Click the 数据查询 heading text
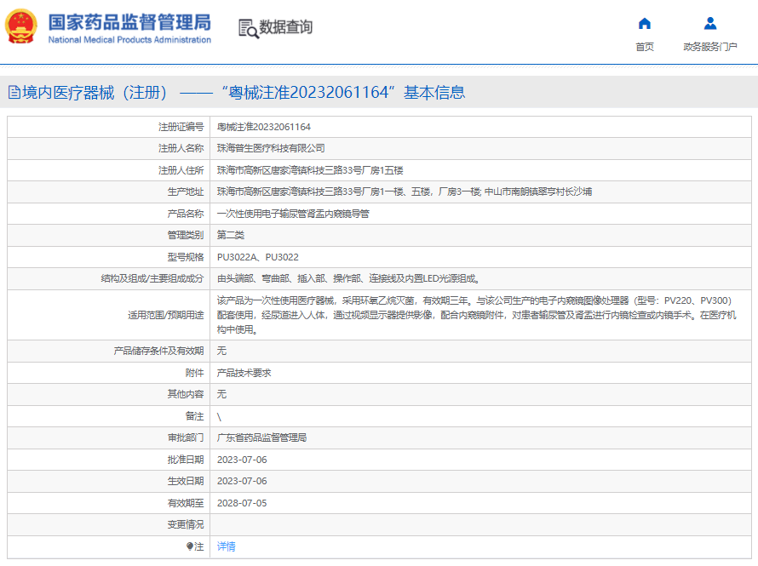This screenshot has height=566, width=758. point(286,27)
